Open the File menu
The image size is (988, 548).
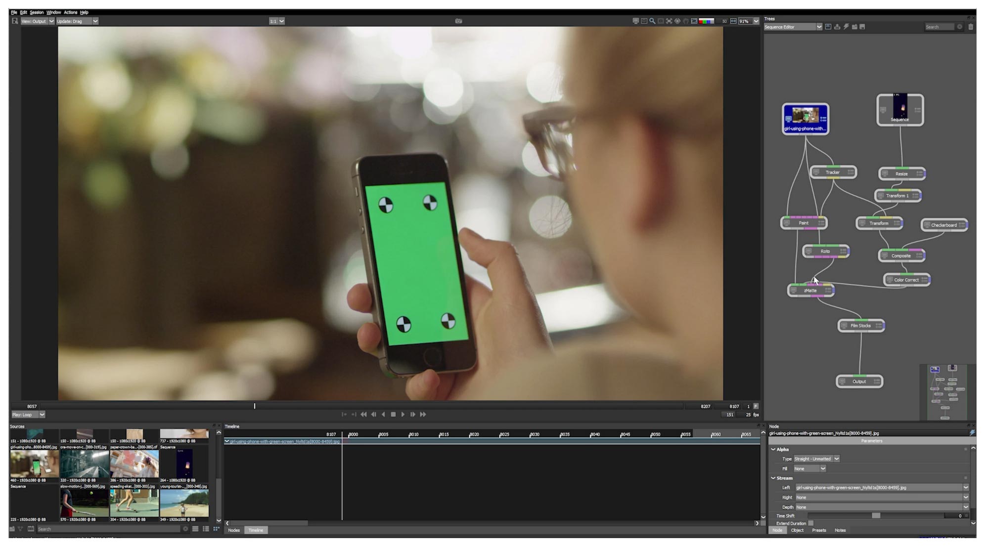[x=14, y=12]
